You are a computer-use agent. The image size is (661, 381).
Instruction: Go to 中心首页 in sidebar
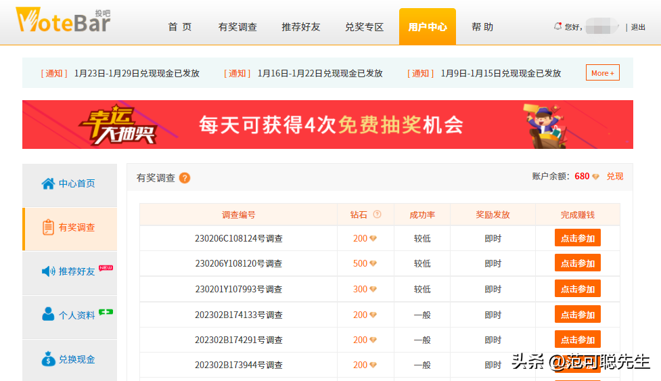point(70,185)
